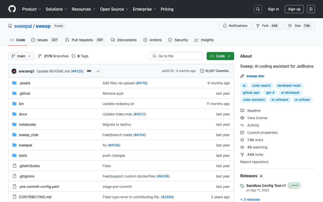Open the notebooks folder
This screenshot has width=323, height=202.
point(28,124)
